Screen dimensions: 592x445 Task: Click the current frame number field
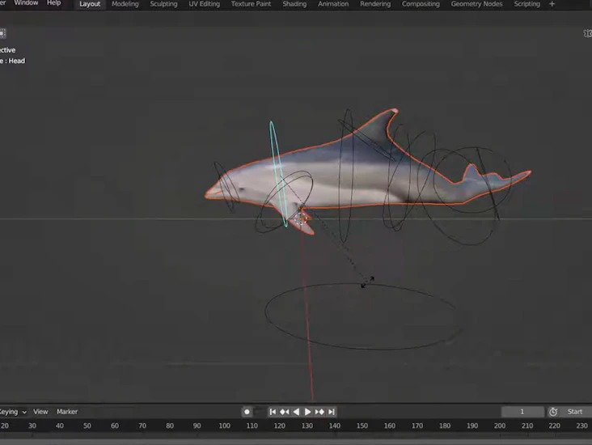coord(522,412)
